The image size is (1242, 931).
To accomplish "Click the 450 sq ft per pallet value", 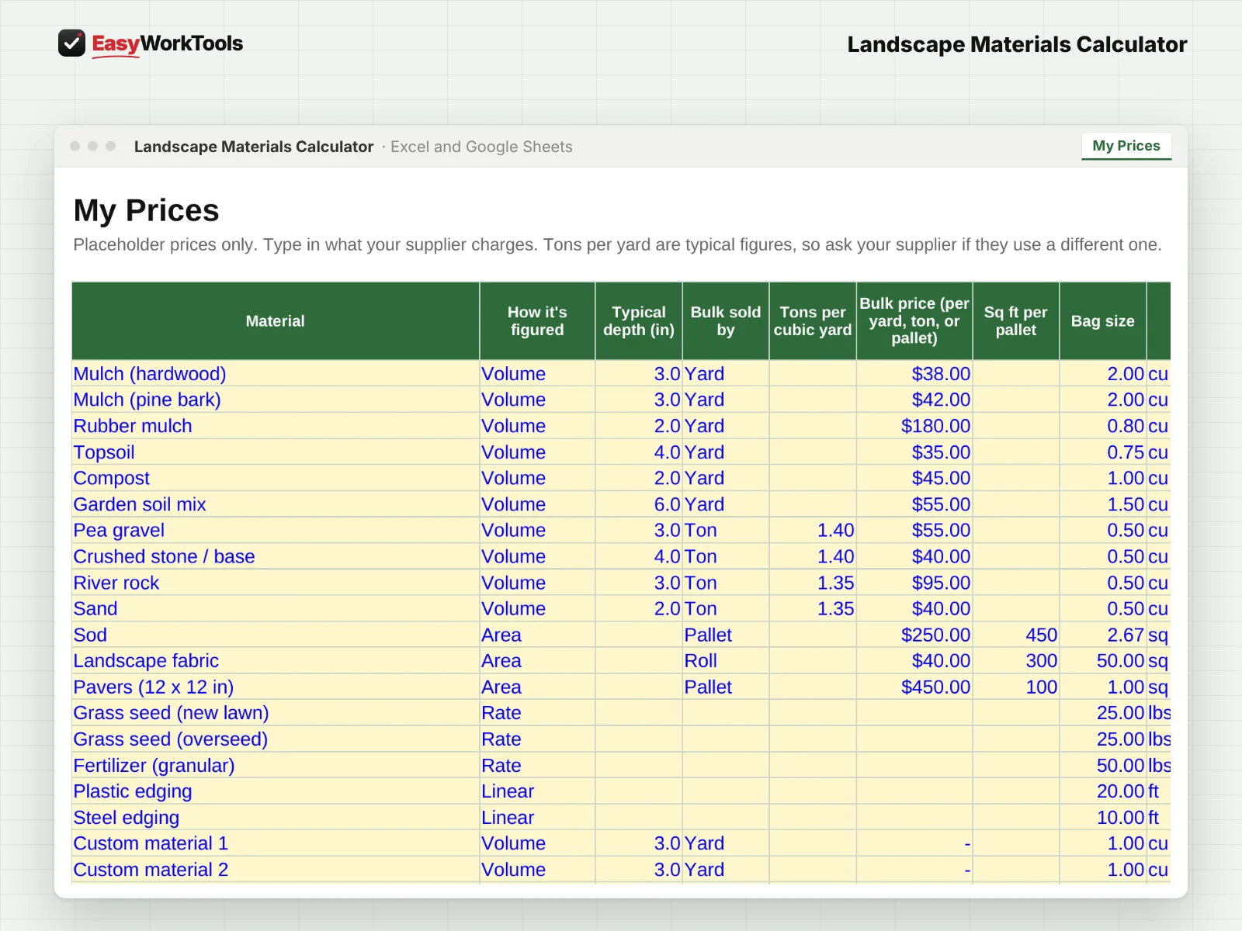I will [1016, 635].
